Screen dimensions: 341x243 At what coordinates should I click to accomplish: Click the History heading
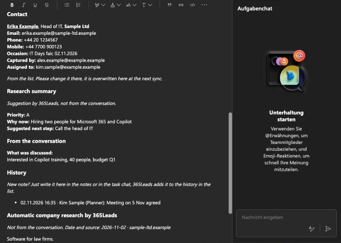tap(16, 173)
